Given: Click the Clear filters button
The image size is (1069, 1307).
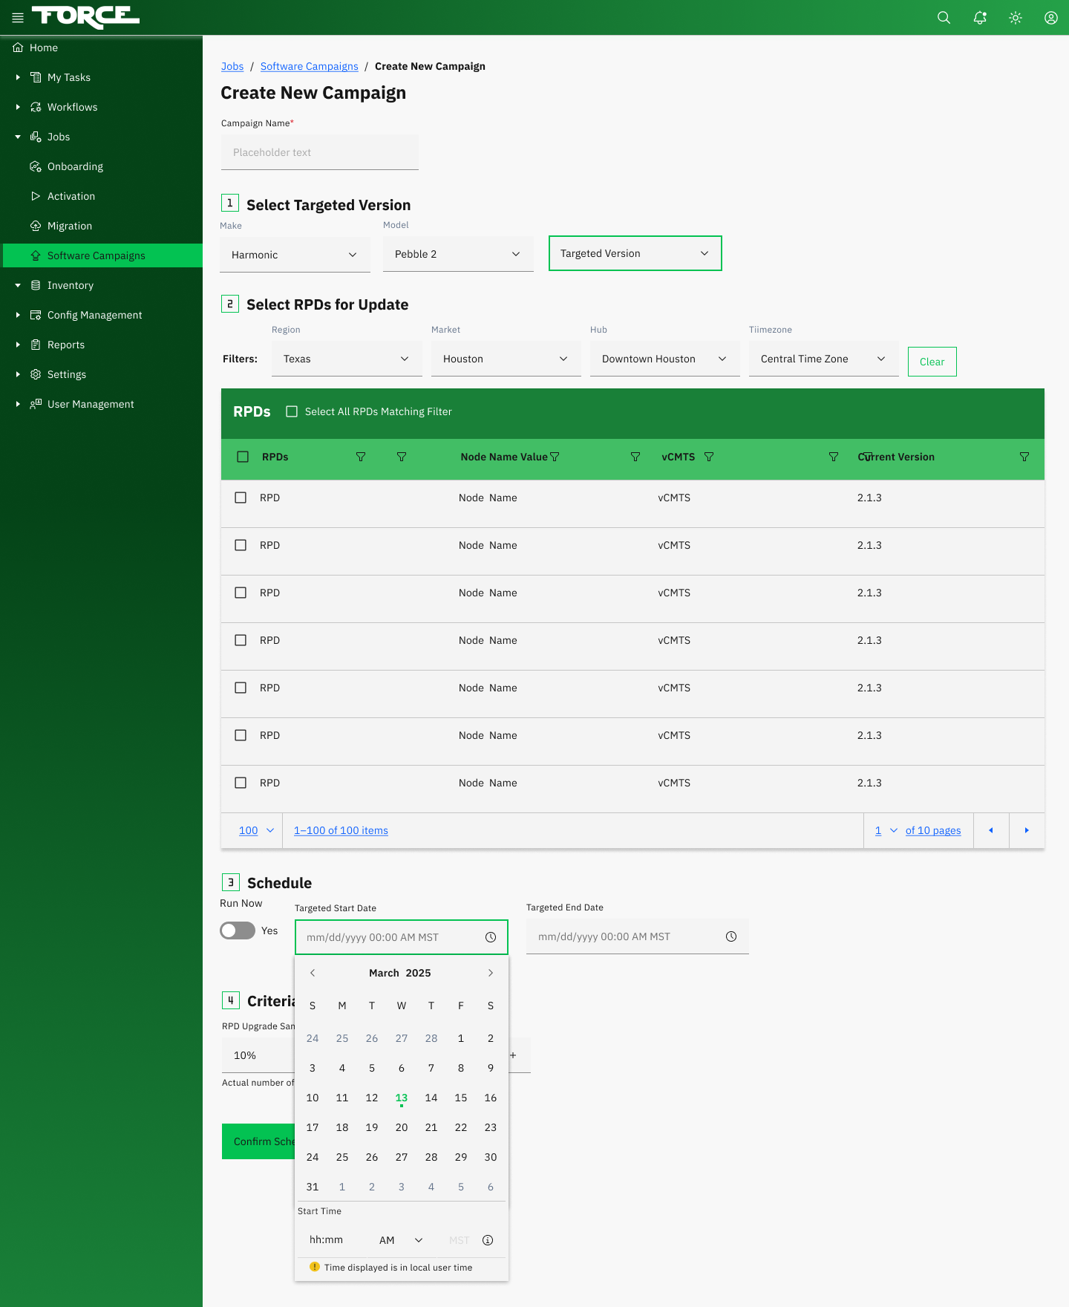Looking at the screenshot, I should 932,362.
